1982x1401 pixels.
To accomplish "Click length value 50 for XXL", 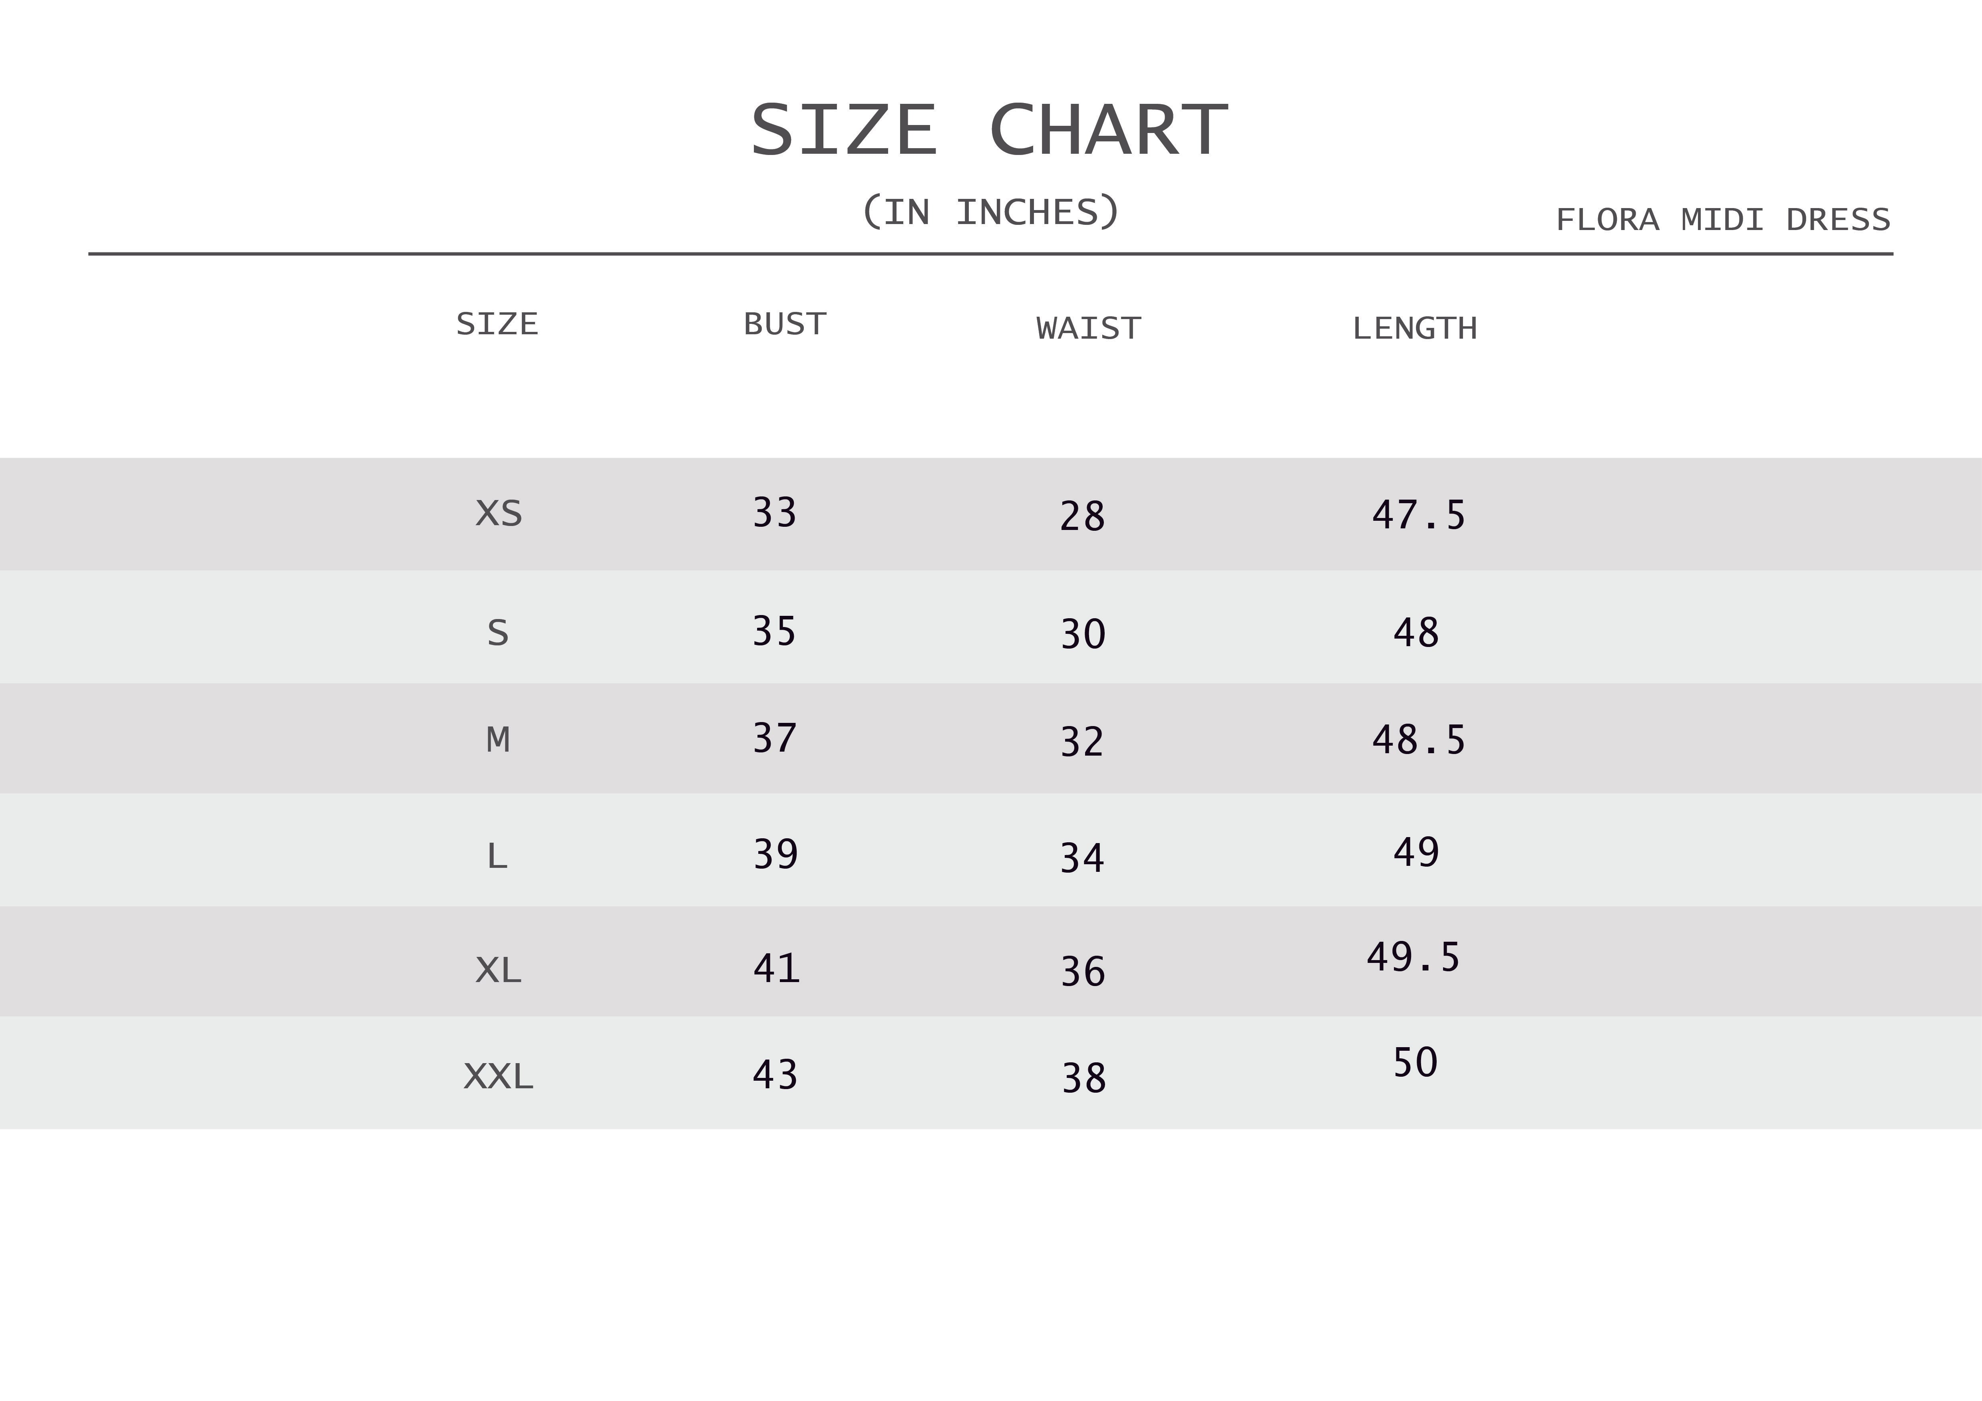I will coord(1415,1063).
